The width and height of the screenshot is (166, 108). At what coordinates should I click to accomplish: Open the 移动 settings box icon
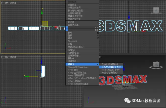click(98, 33)
